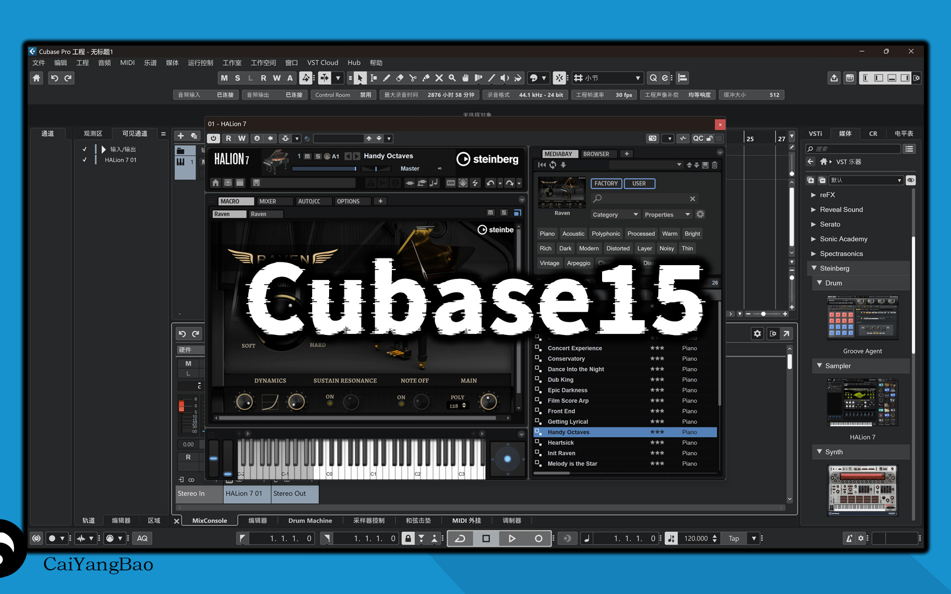
Task: Click the transport Play button
Action: pos(512,538)
